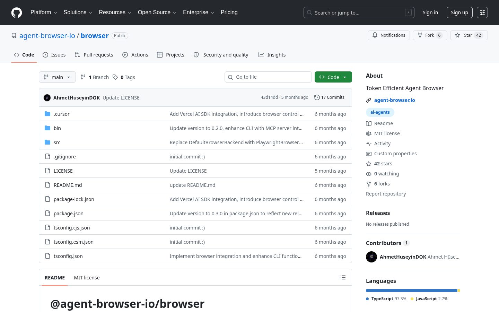The height and width of the screenshot is (312, 499).
Task: Click the link icon beside agent-browser.io
Action: pos(369,100)
